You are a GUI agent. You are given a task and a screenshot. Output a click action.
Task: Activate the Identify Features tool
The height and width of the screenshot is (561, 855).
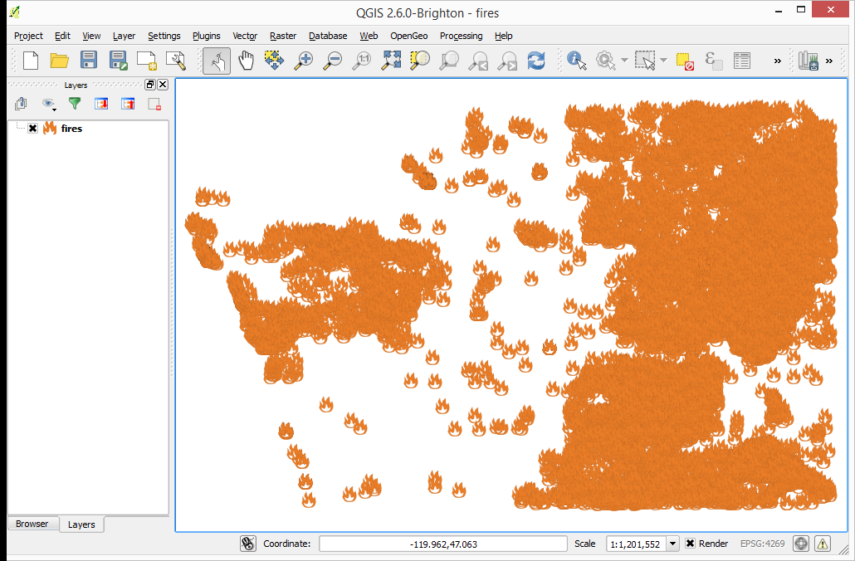click(x=576, y=61)
